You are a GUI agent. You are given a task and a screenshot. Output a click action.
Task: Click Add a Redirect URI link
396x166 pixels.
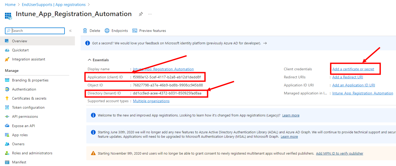(348, 77)
